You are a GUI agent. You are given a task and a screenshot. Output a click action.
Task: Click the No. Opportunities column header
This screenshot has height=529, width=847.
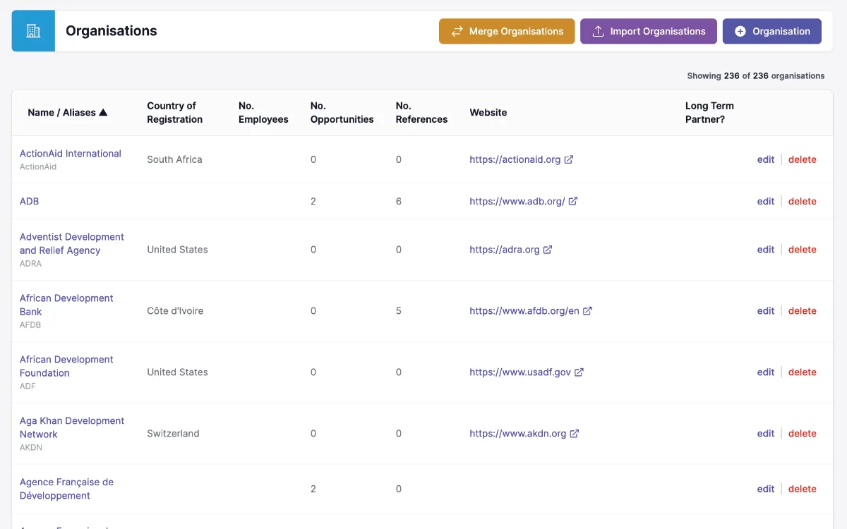[x=342, y=112]
